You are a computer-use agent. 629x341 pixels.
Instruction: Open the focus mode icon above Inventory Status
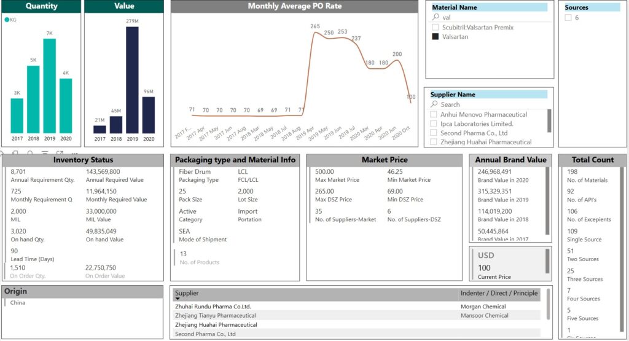point(60,153)
